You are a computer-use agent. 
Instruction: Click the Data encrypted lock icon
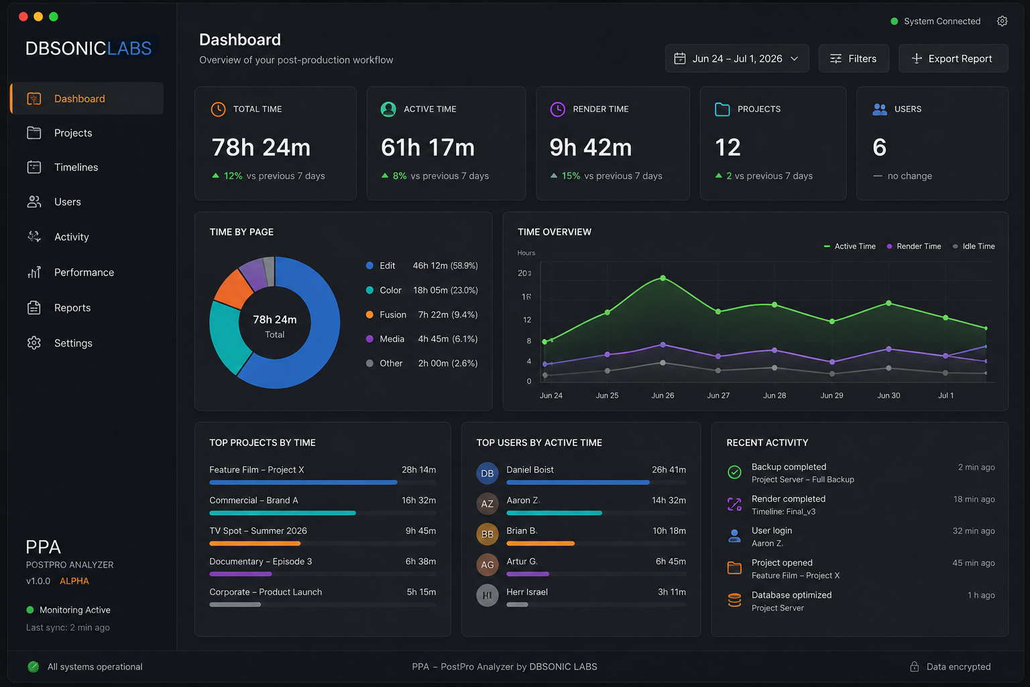pyautogui.click(x=914, y=666)
